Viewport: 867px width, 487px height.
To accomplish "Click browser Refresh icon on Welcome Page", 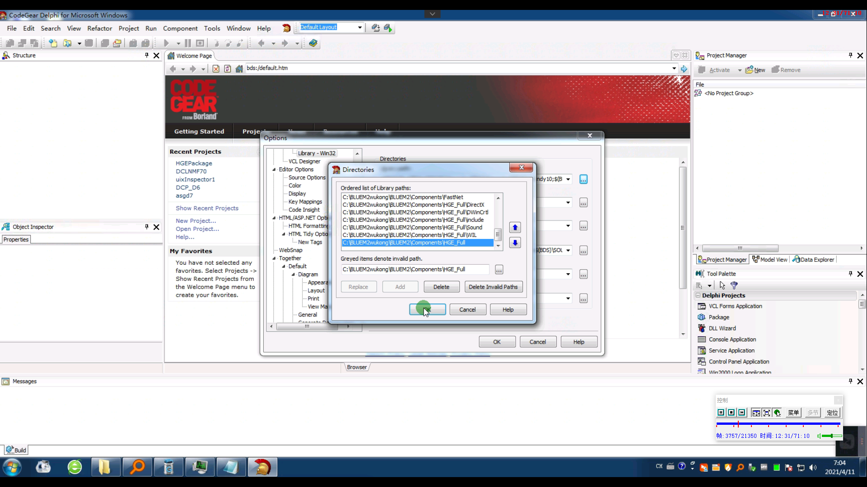I will tap(228, 69).
